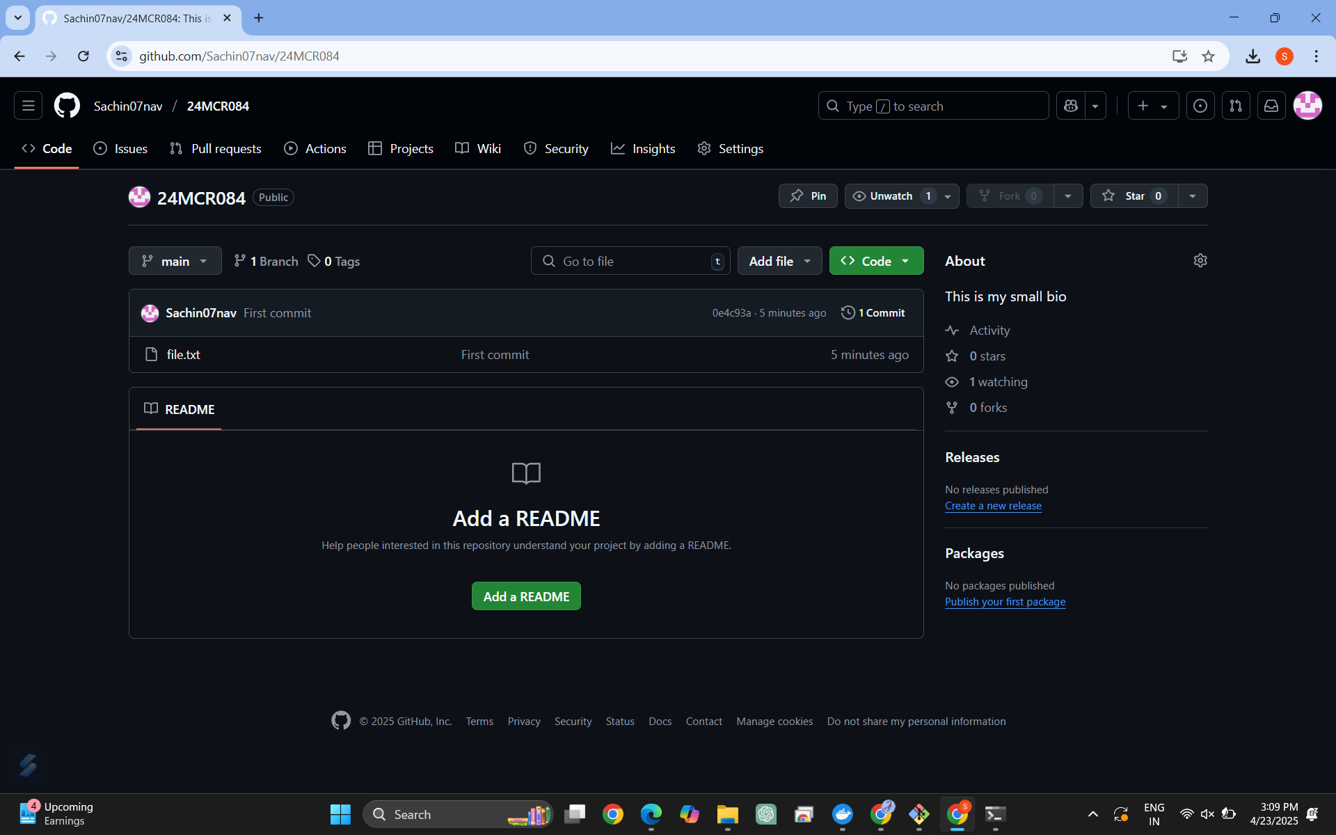The image size is (1336, 835).
Task: Star the 24MCR084 repository
Action: pos(1134,196)
